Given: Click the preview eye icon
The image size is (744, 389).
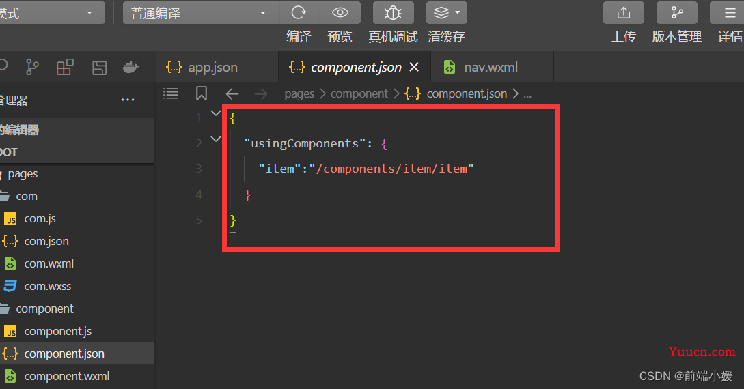Looking at the screenshot, I should (x=340, y=13).
